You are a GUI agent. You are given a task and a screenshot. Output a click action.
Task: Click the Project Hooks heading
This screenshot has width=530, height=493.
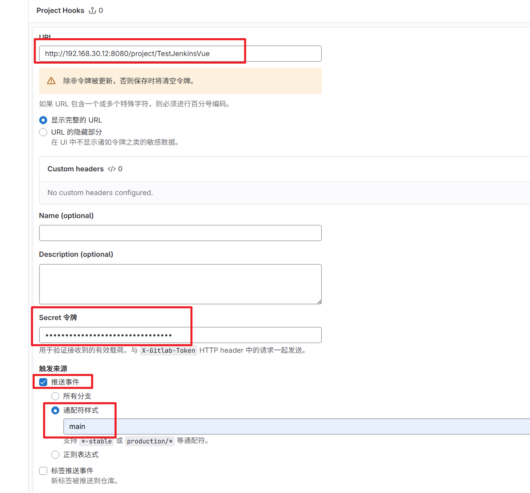click(x=61, y=10)
